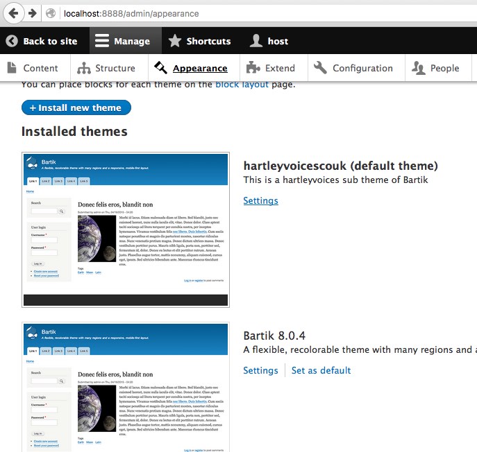Open the Configuration admin menu

coord(356,68)
